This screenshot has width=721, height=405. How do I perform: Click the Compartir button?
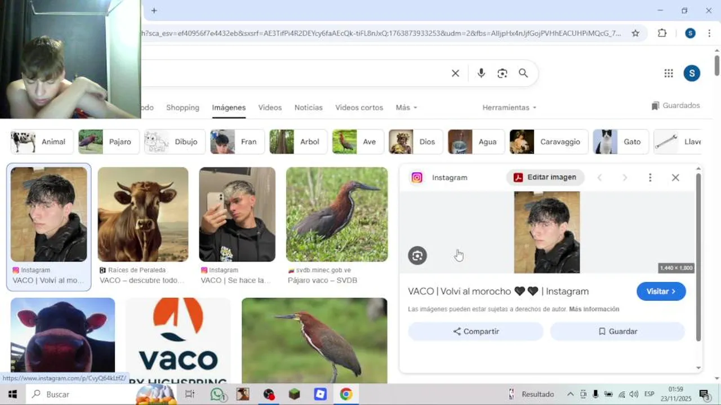(476, 331)
